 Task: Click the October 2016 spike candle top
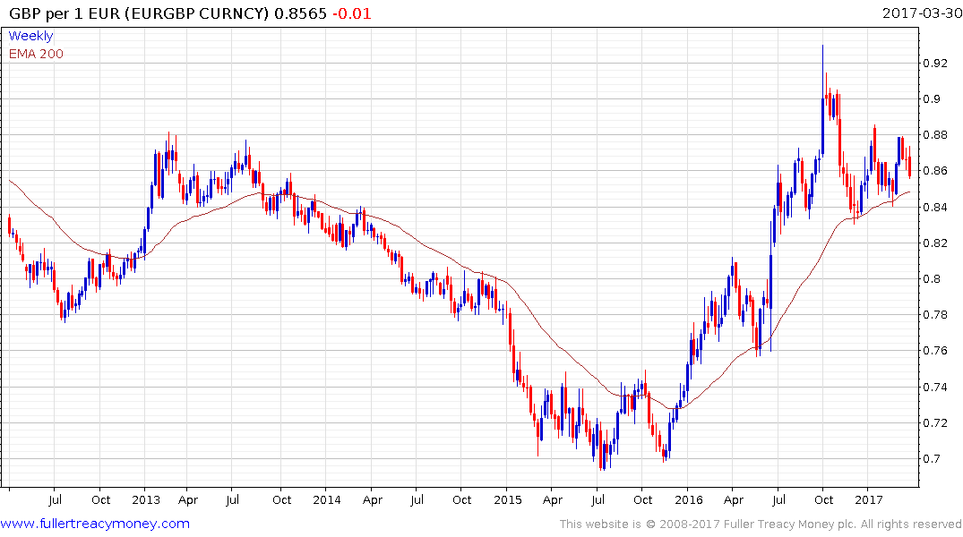click(x=823, y=47)
